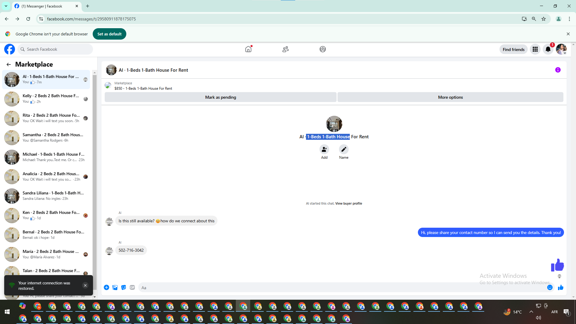Viewport: 576px width, 324px height.
Task: Click More options button
Action: 450,97
